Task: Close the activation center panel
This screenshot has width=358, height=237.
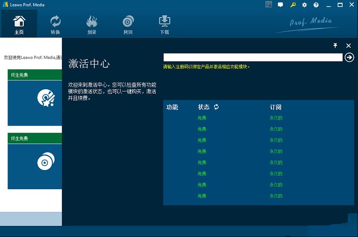Action: 348,46
